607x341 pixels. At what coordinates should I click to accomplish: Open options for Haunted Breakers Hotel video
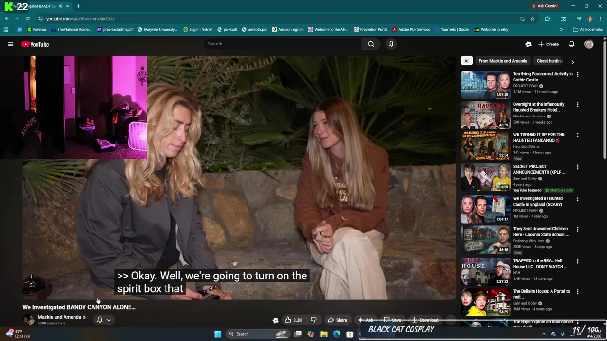tap(577, 105)
